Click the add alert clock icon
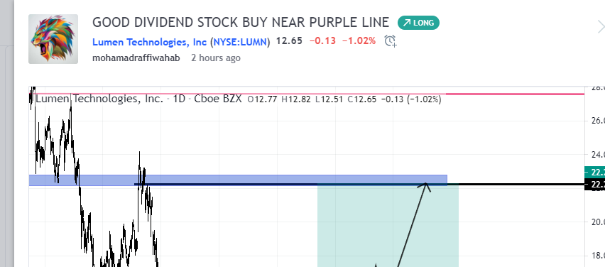Viewport: 605px width, 267px height. click(391, 41)
